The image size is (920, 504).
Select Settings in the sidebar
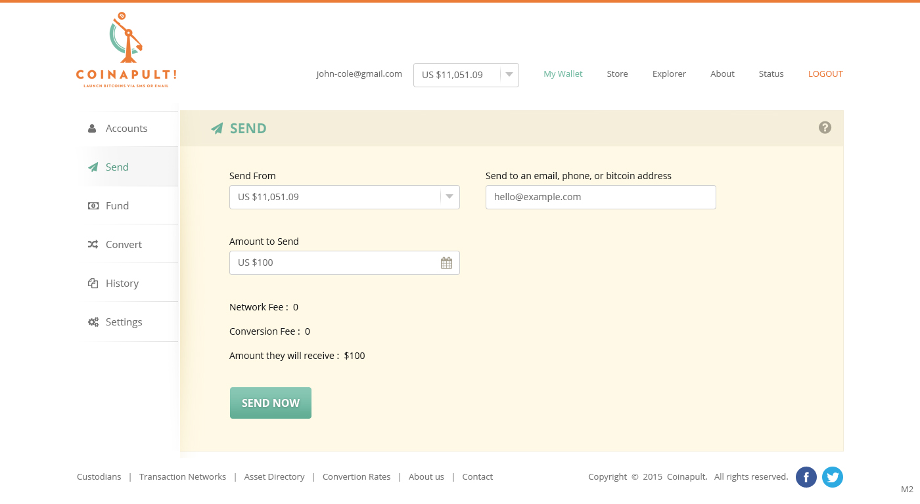point(127,322)
